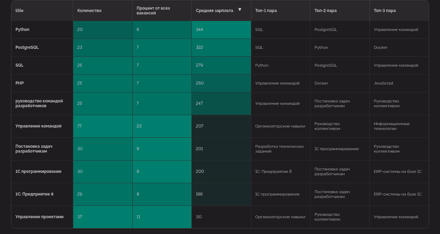The height and width of the screenshot is (234, 440).
Task: Click the Топ-3 пара column header
Action: pos(385,11)
